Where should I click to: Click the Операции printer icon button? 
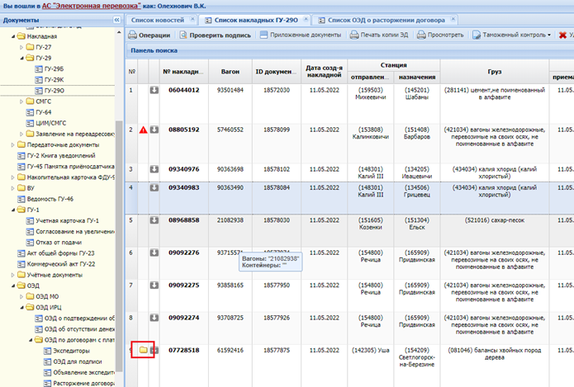pos(149,35)
